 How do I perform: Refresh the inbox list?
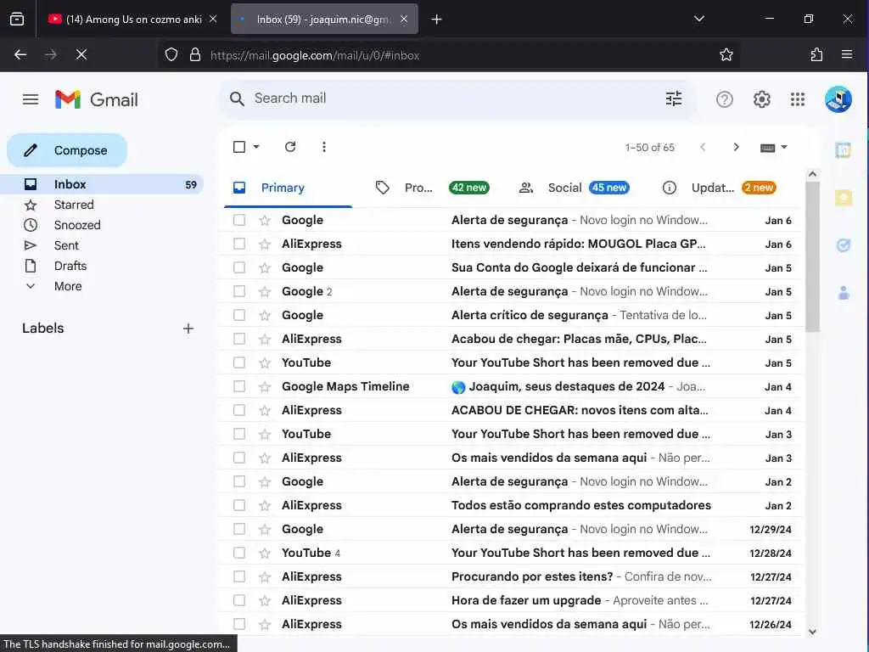290,147
